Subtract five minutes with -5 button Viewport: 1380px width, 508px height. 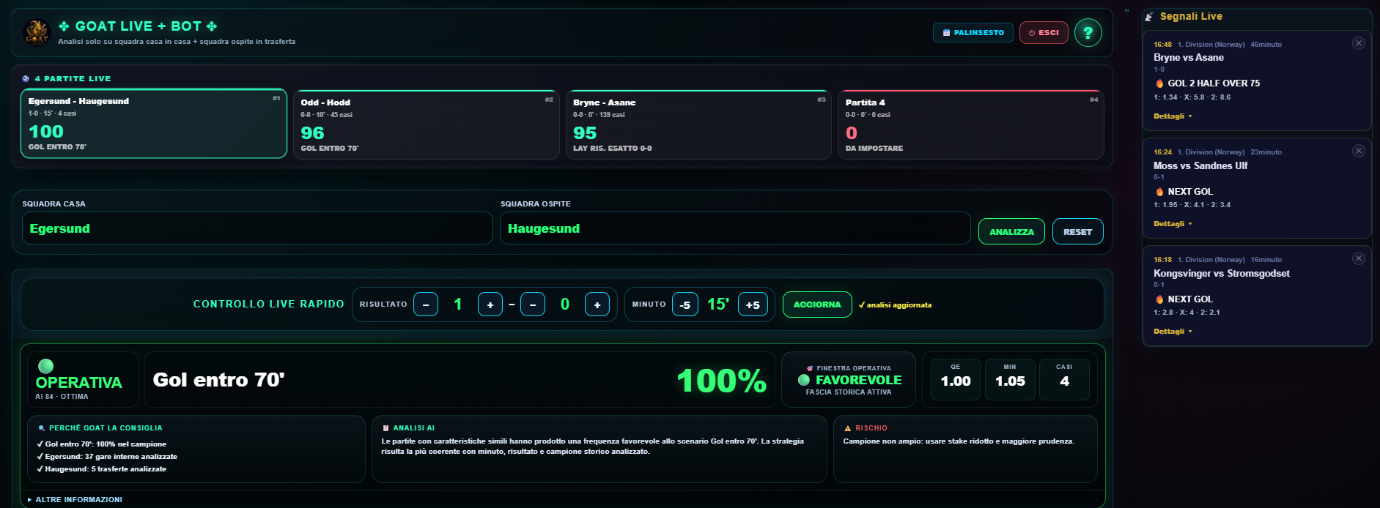(685, 305)
